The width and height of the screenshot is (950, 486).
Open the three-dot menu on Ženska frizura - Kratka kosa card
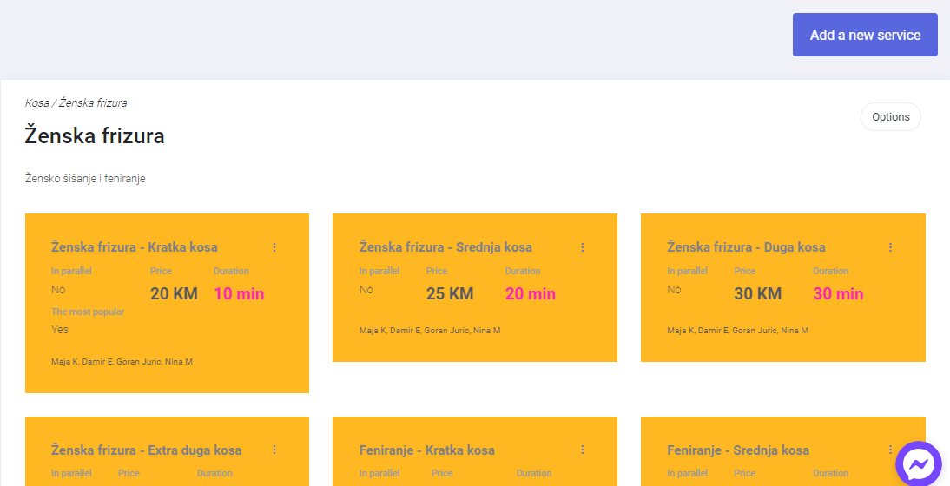pos(274,247)
